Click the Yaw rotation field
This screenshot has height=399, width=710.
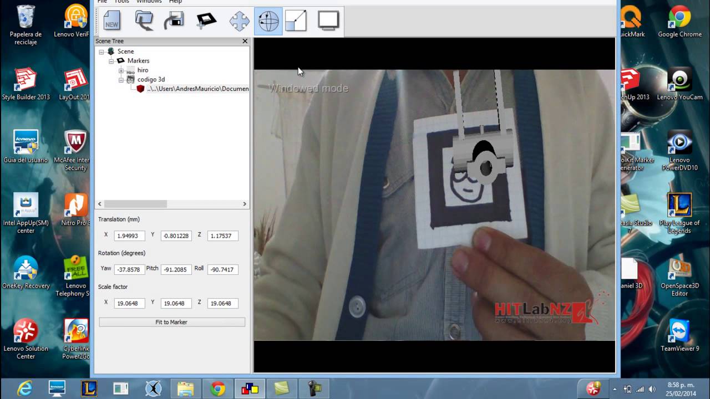click(x=129, y=269)
